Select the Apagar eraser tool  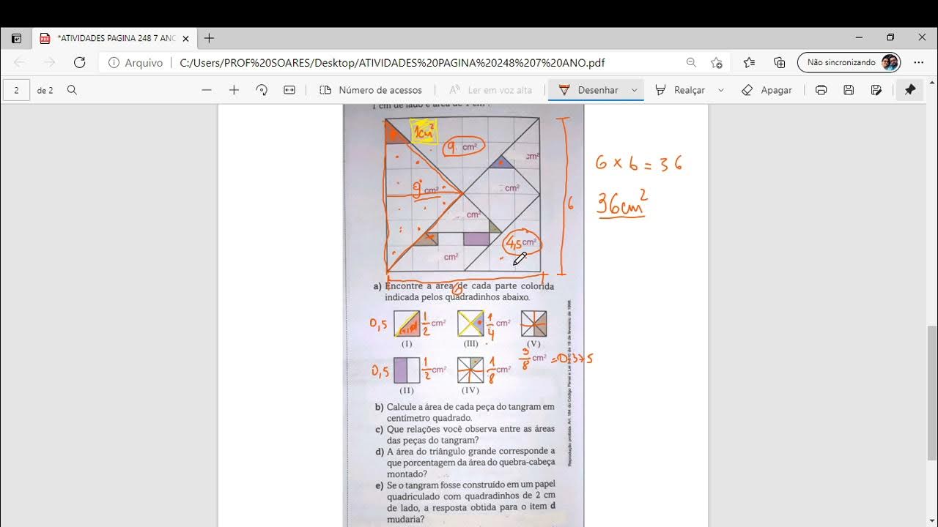click(x=767, y=90)
